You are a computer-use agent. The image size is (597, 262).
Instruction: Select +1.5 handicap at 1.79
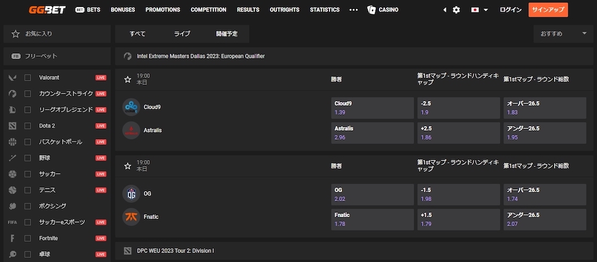point(458,220)
